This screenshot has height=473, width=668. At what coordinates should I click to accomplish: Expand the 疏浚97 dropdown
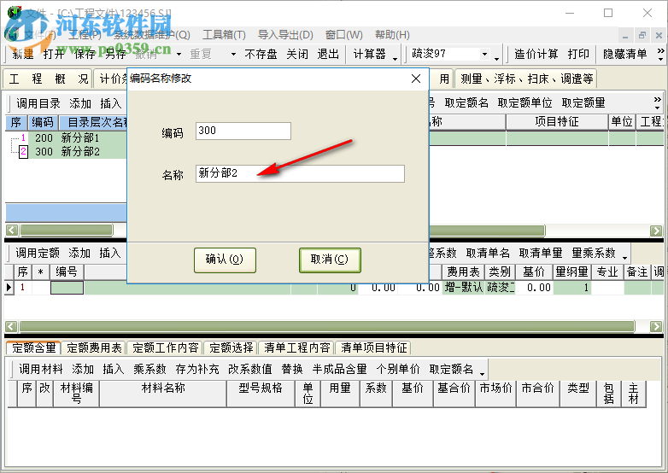point(484,54)
